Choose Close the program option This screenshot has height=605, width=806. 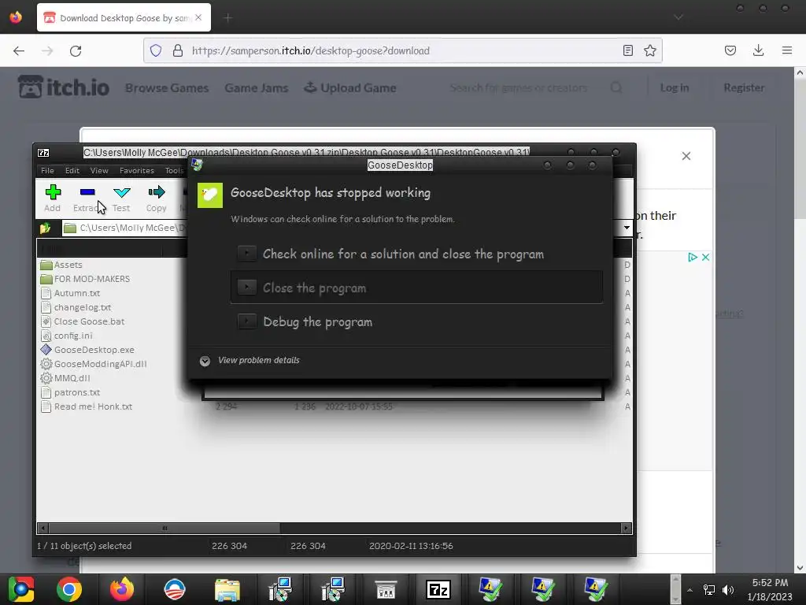coord(416,288)
